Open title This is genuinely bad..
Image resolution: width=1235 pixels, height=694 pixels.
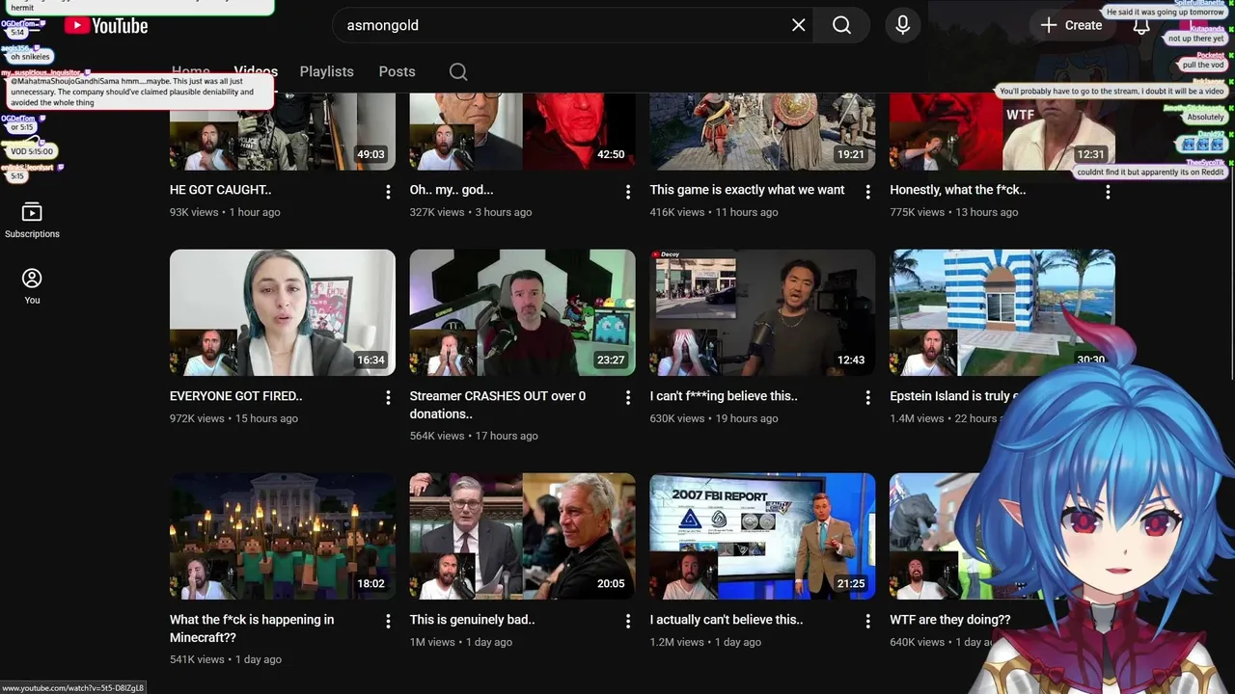pyautogui.click(x=472, y=620)
